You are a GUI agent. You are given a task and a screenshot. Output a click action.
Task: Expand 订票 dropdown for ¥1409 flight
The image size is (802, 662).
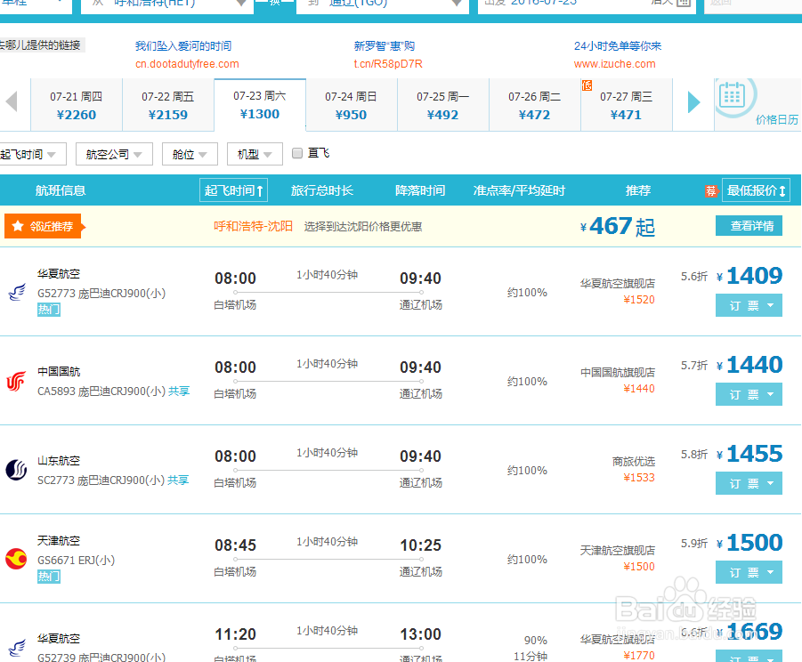[x=749, y=305]
